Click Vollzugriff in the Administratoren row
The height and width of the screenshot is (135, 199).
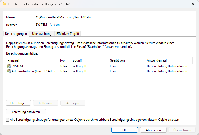click(79, 71)
